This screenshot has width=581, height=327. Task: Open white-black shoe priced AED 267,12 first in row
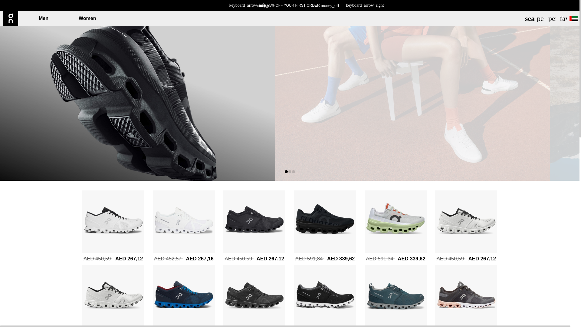pyautogui.click(x=113, y=222)
